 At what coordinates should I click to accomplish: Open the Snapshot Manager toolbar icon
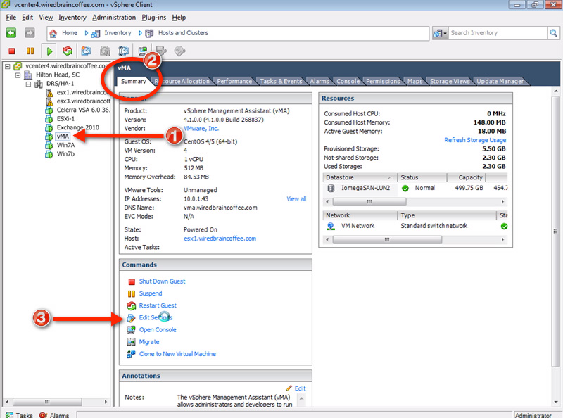tap(105, 51)
